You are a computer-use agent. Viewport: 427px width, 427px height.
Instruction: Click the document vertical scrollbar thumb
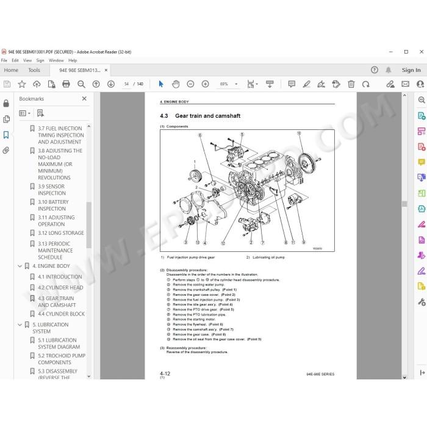tap(404, 204)
